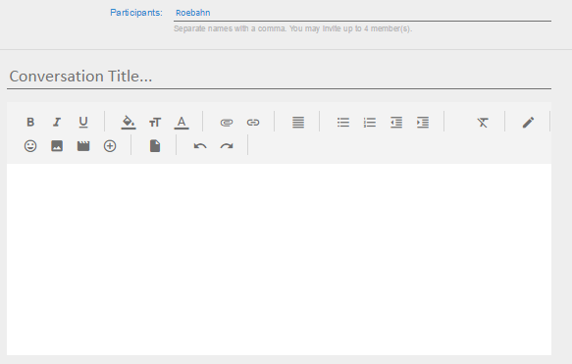The image size is (572, 364).
Task: Open the smilies emoji picker
Action: (x=30, y=146)
